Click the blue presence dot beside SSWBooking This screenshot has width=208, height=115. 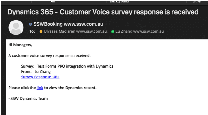tap(30, 24)
